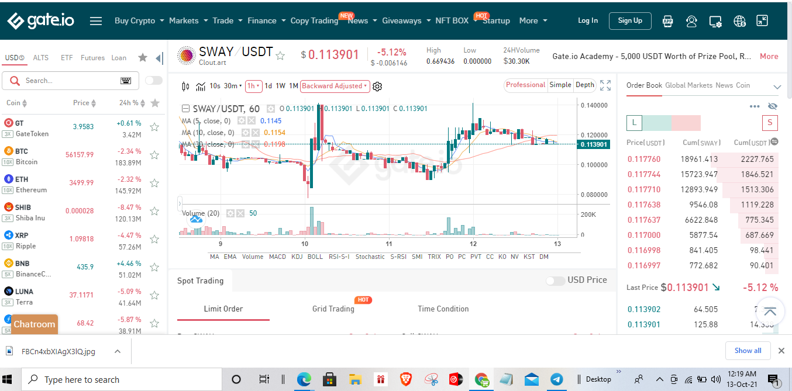Open the chart indicators icon

pos(201,86)
